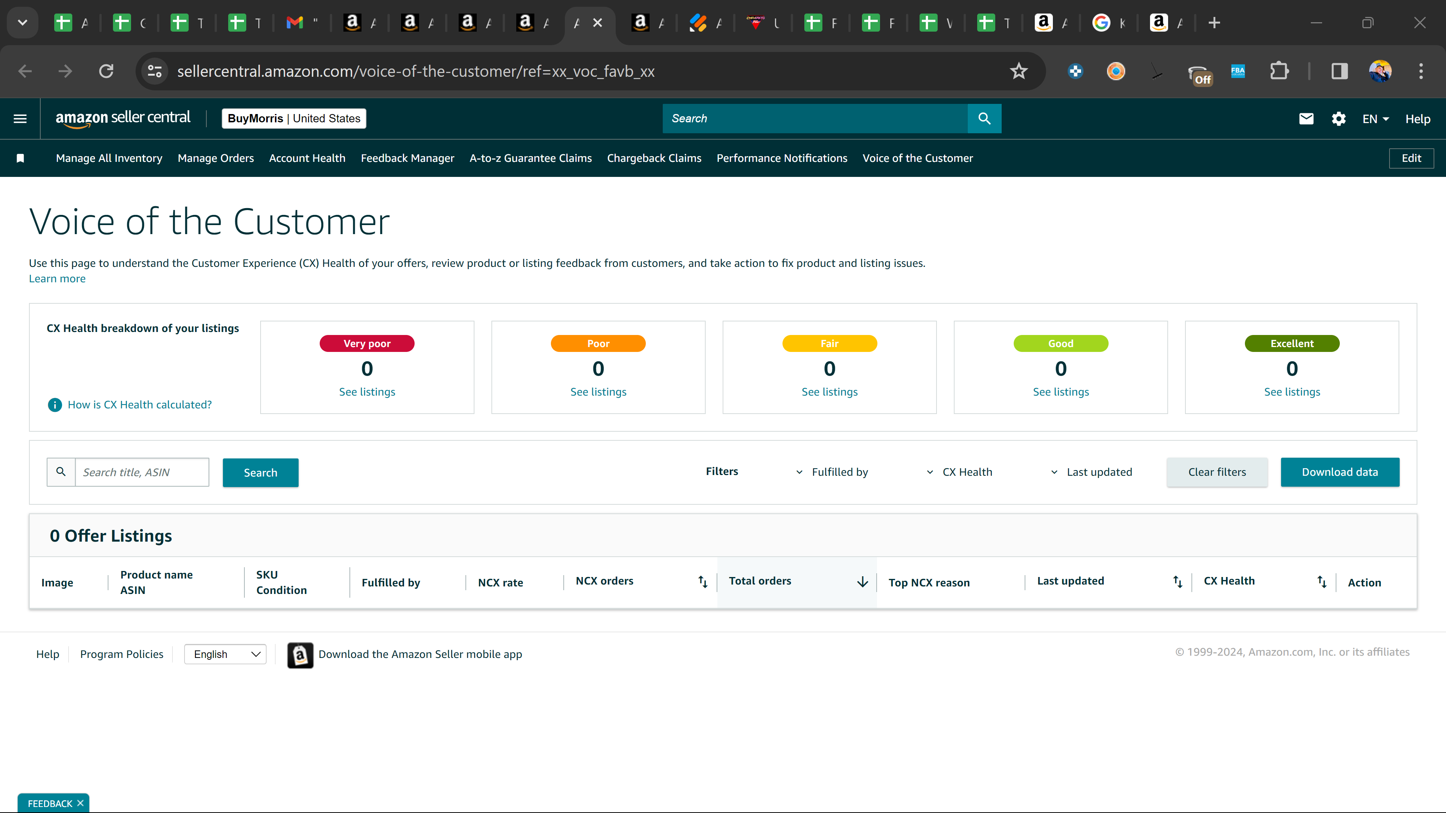Click the FEEDBACK tab label
Viewport: 1446px width, 813px height.
50,804
